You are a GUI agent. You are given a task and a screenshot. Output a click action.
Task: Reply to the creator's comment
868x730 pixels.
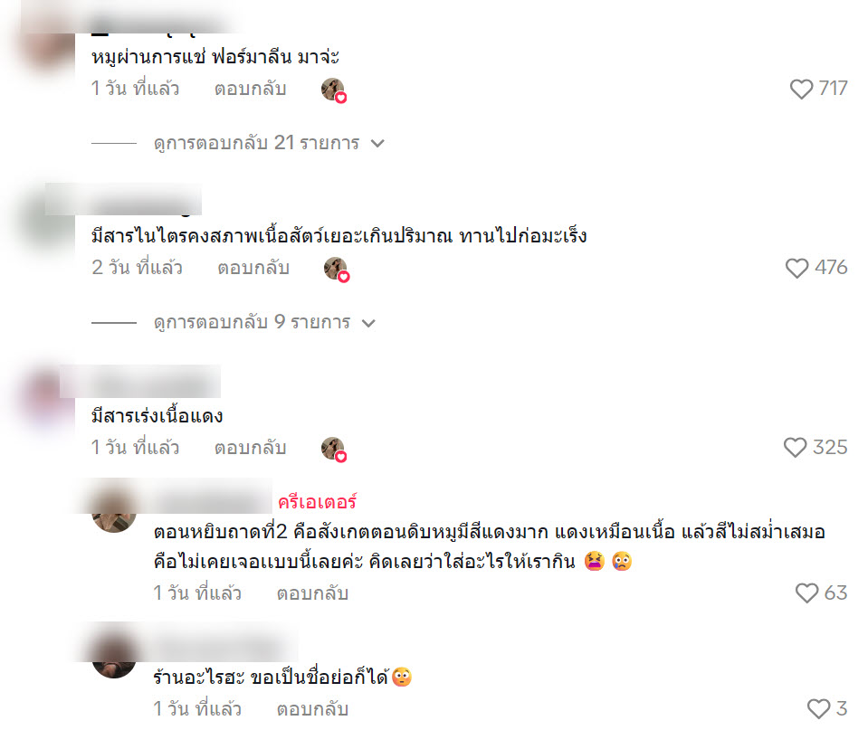click(312, 593)
